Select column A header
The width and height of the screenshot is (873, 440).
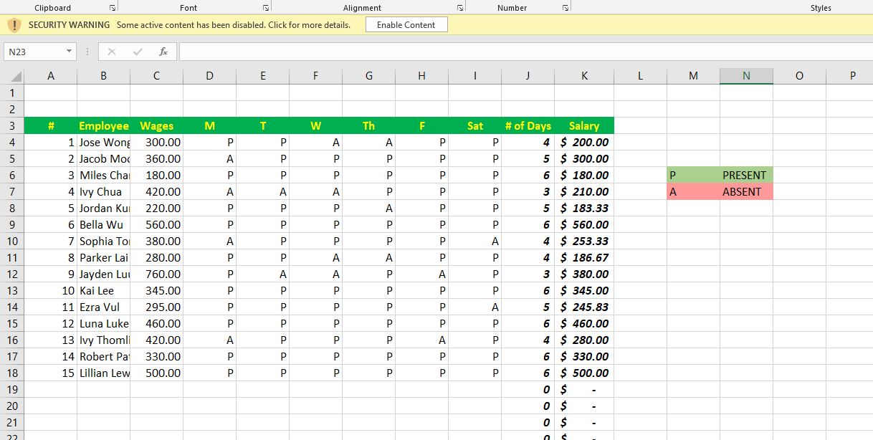[x=51, y=76]
